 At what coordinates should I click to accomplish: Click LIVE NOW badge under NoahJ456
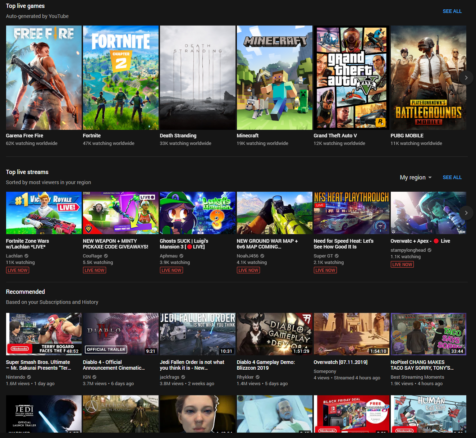click(x=248, y=270)
